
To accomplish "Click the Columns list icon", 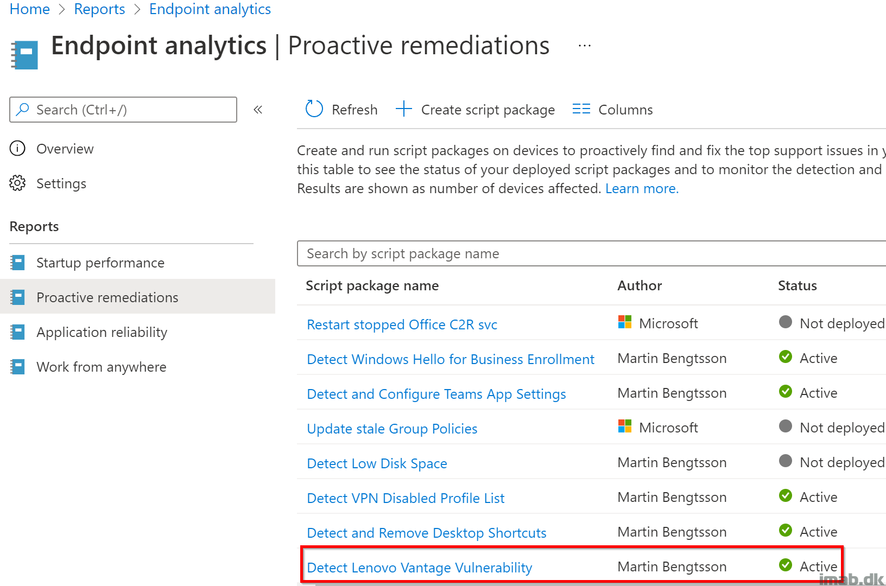I will (581, 109).
